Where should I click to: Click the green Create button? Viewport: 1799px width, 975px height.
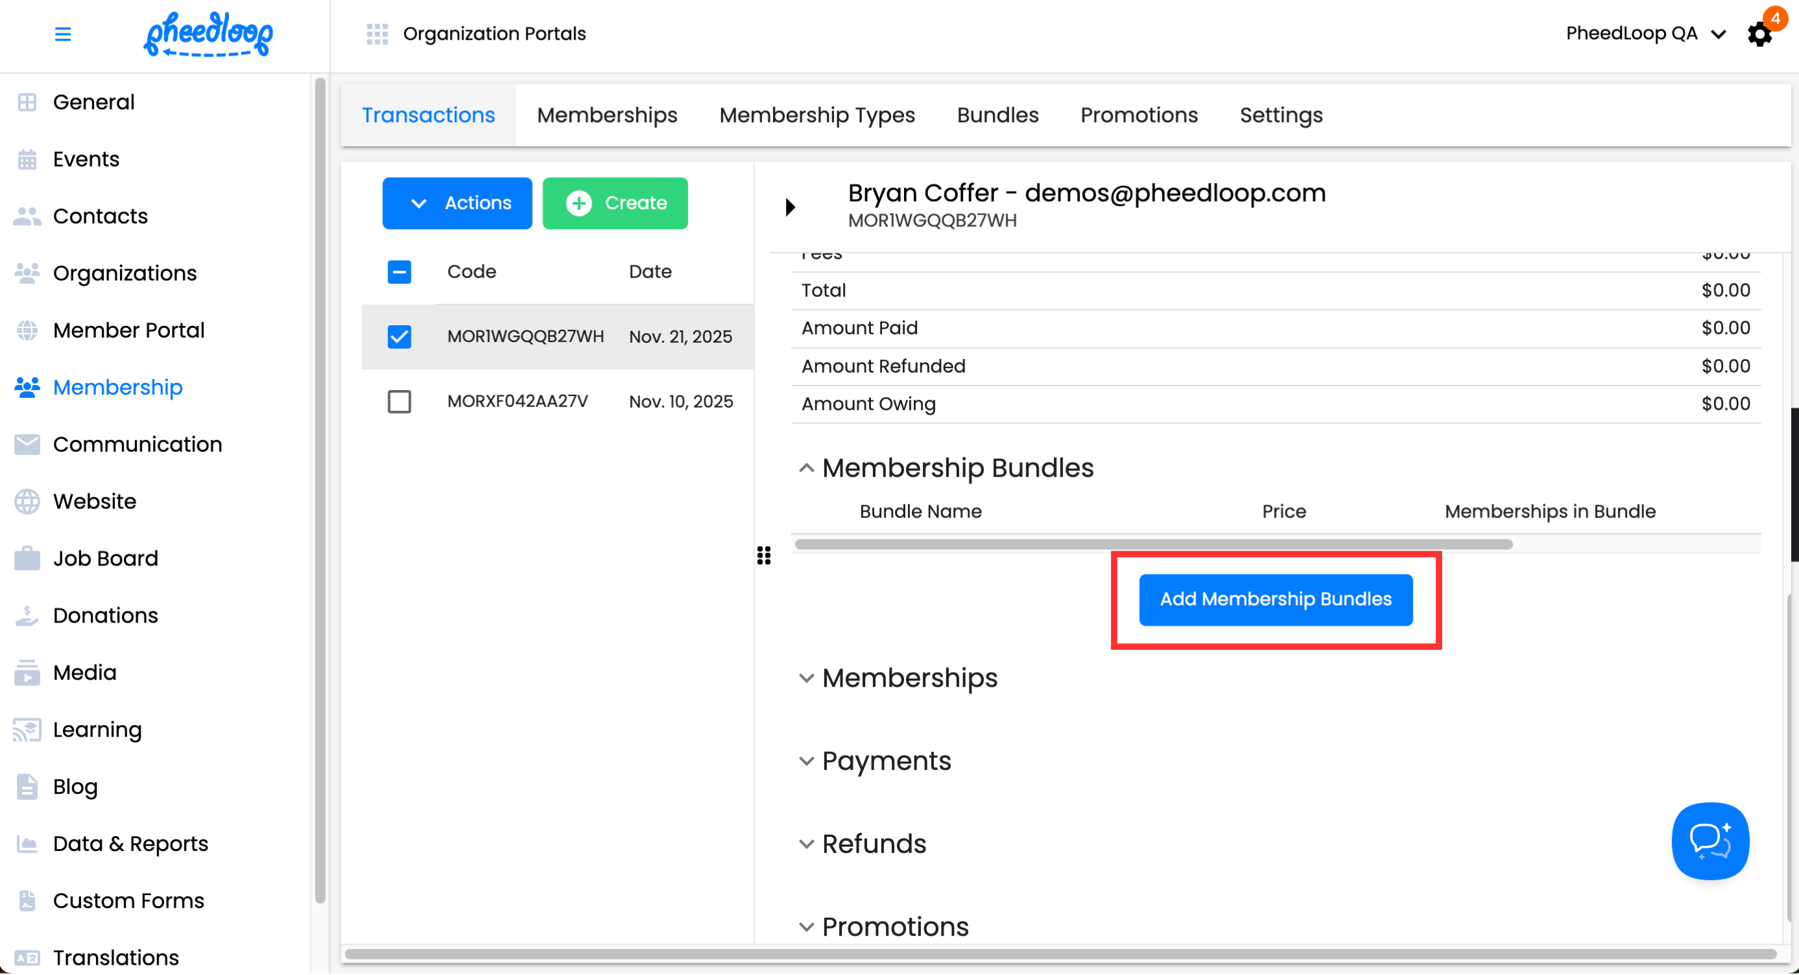point(615,203)
